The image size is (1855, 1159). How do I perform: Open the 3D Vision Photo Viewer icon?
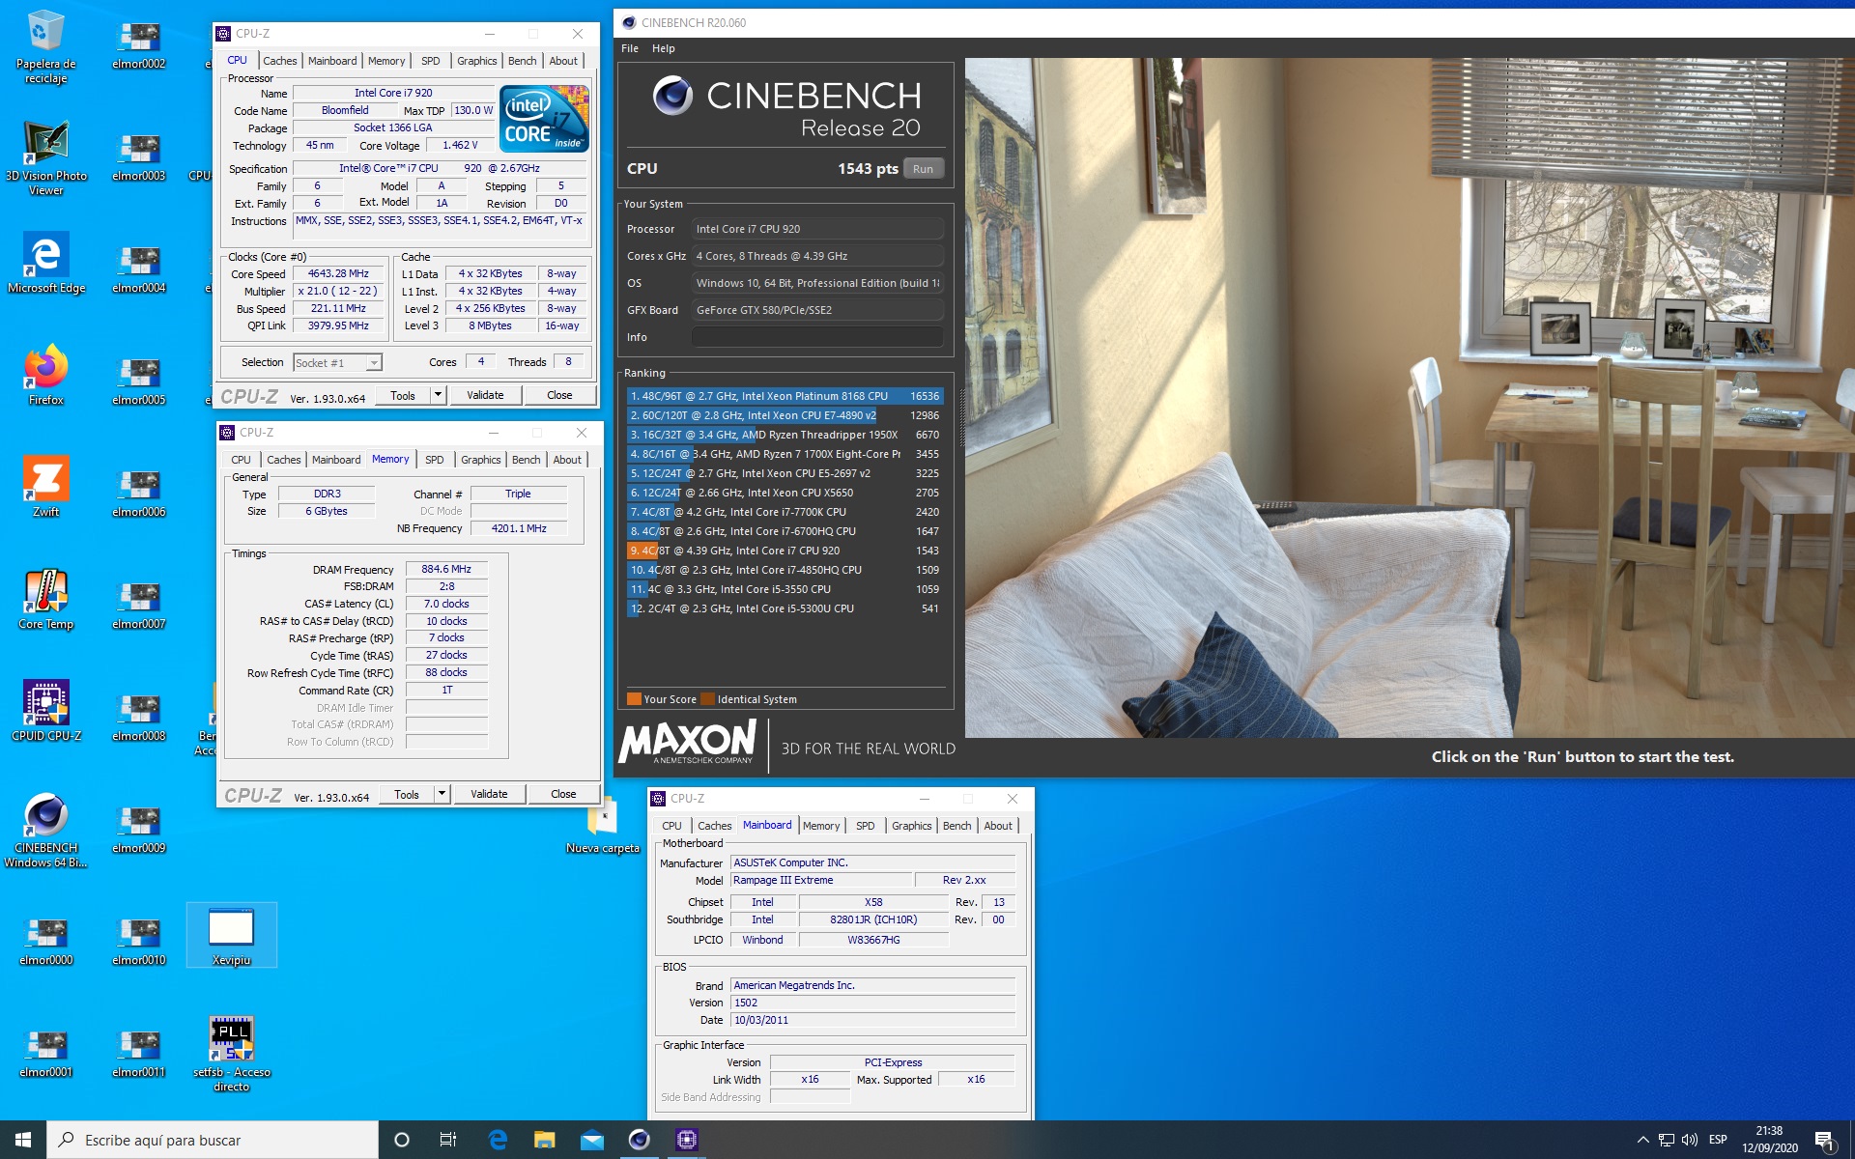tap(45, 158)
